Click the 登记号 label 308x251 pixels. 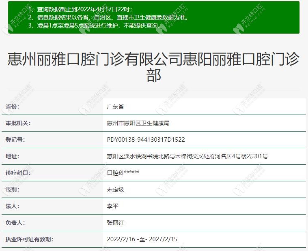click(x=15, y=140)
